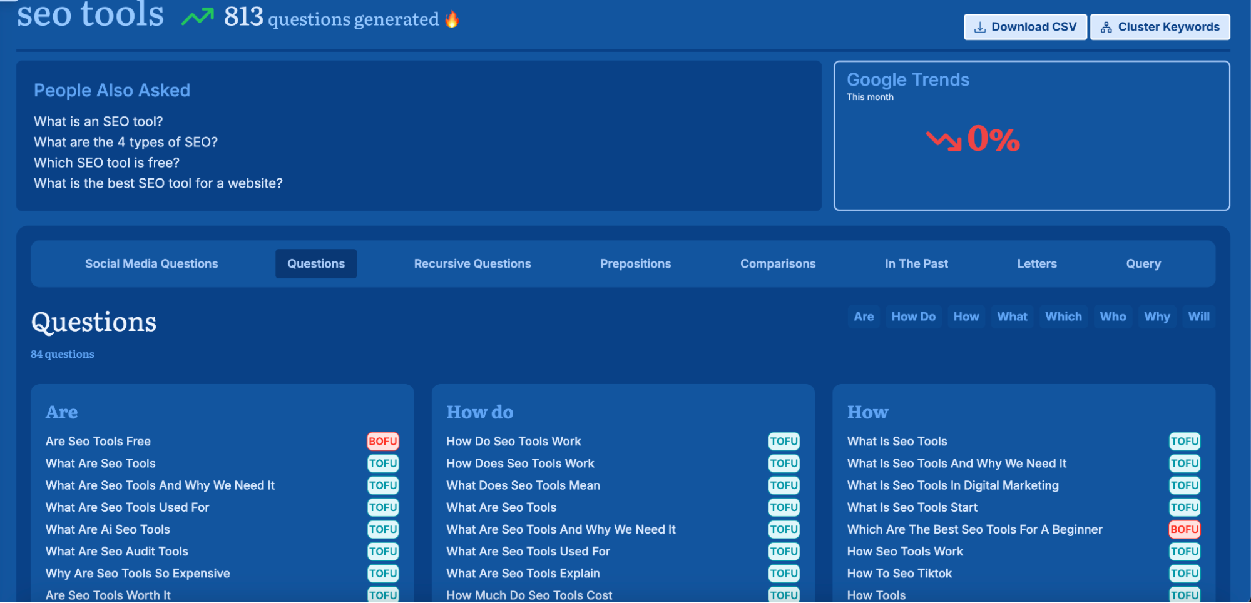Click the red downward trend arrow icon

944,141
